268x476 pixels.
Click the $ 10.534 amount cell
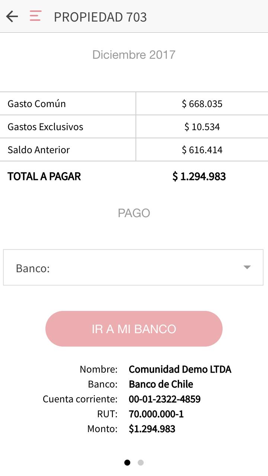(202, 127)
